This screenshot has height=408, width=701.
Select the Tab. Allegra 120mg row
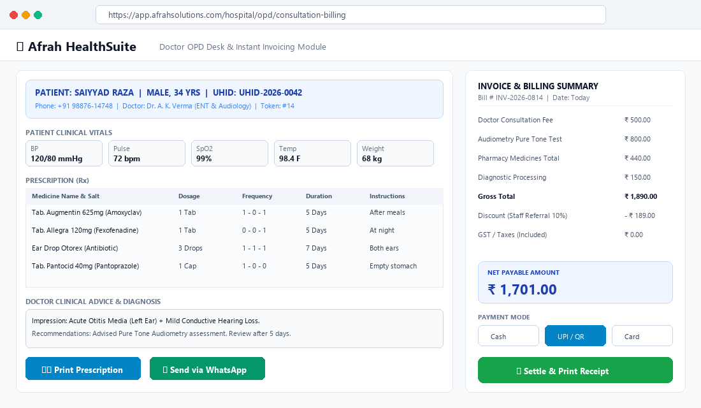coord(235,230)
